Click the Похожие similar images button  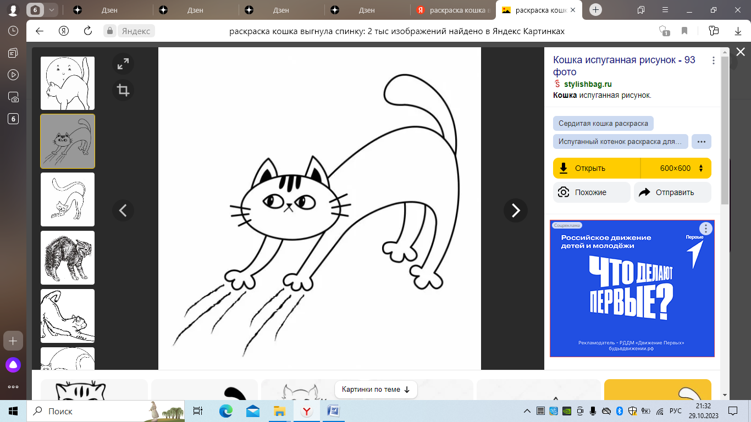point(592,192)
